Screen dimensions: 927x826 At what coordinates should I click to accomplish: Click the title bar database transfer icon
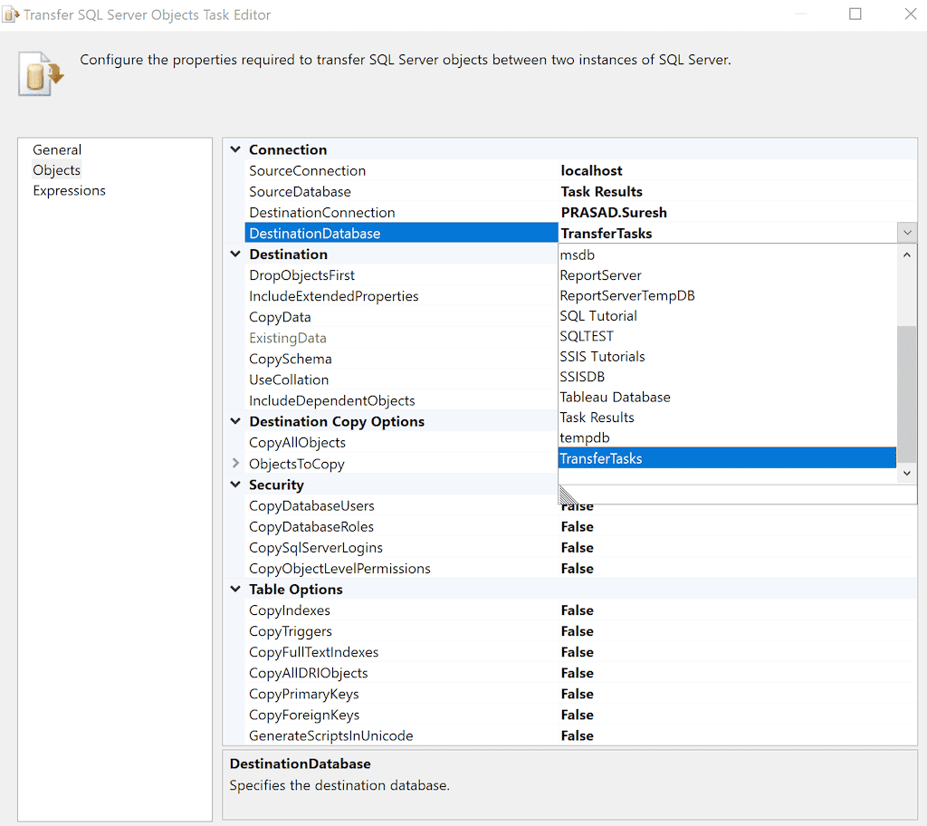pyautogui.click(x=13, y=14)
